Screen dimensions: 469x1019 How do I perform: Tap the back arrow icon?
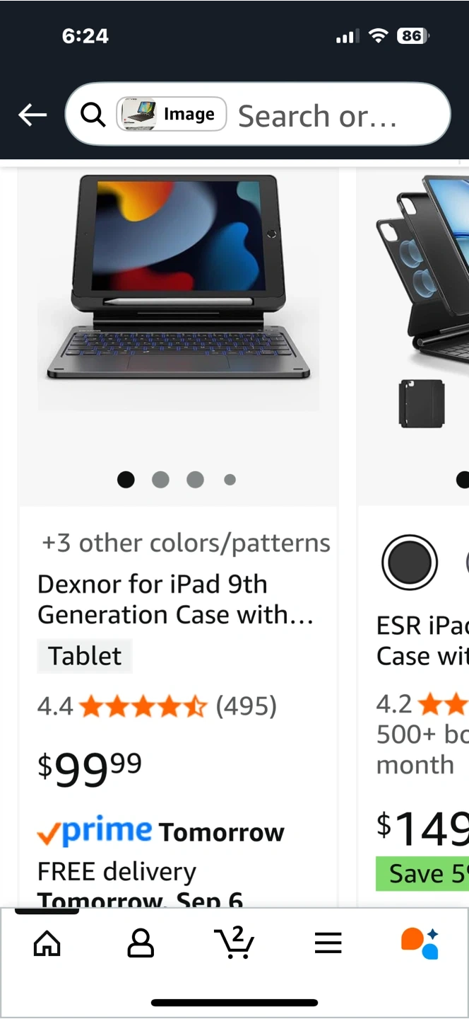point(32,115)
